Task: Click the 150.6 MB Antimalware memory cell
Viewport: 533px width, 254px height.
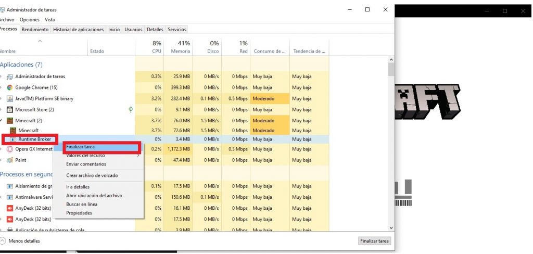Action: pyautogui.click(x=178, y=197)
